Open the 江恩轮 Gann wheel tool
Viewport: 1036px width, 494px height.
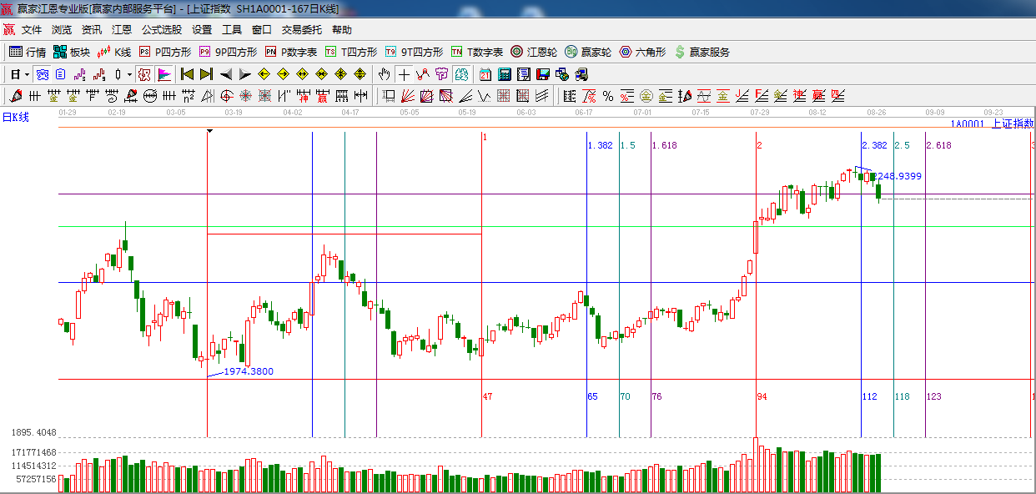[534, 52]
